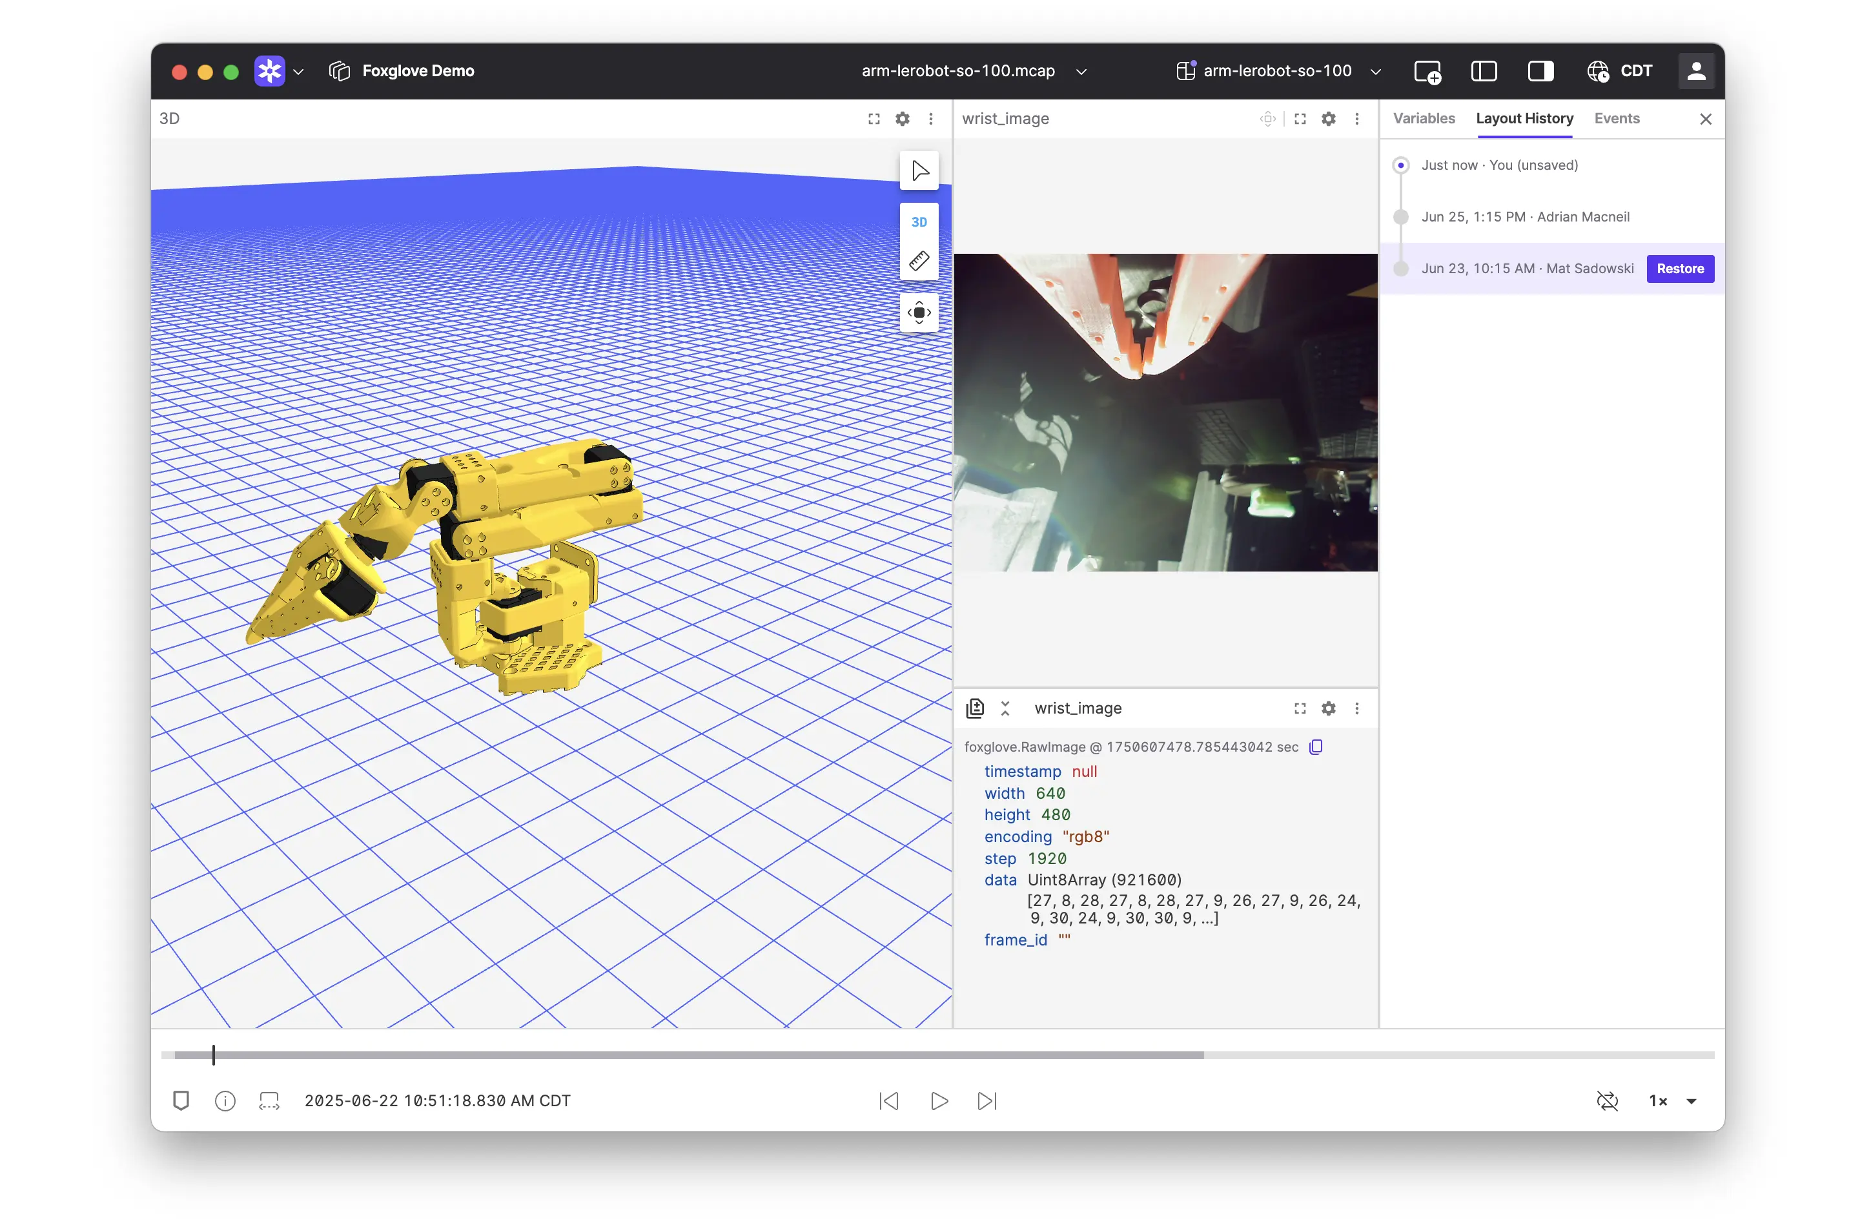
Task: Select the measure ruler tool in 3D panel
Action: (919, 261)
